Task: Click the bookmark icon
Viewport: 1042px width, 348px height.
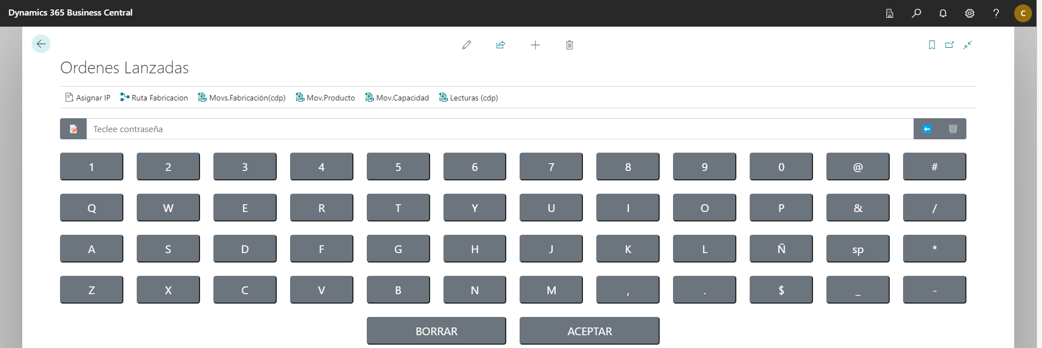Action: [x=932, y=45]
